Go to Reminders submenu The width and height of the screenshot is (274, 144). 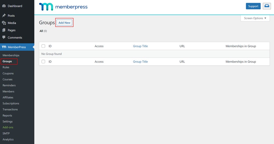9,85
